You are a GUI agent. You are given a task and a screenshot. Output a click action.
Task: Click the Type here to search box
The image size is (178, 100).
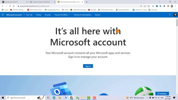pos(25,97)
